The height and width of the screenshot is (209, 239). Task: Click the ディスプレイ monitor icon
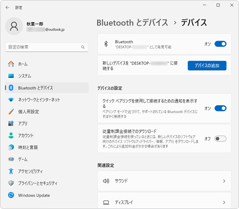point(106,202)
